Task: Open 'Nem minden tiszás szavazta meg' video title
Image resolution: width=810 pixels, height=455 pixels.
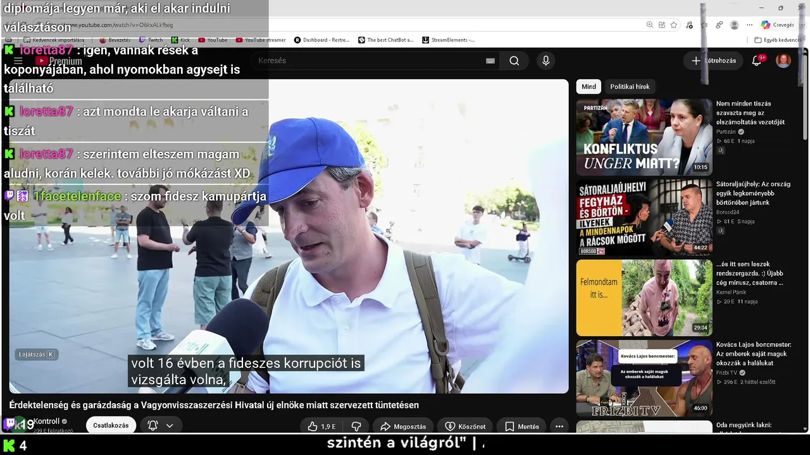Action: [x=751, y=112]
